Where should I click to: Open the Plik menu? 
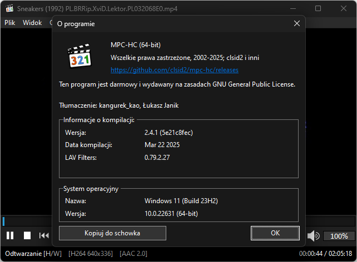click(10, 23)
